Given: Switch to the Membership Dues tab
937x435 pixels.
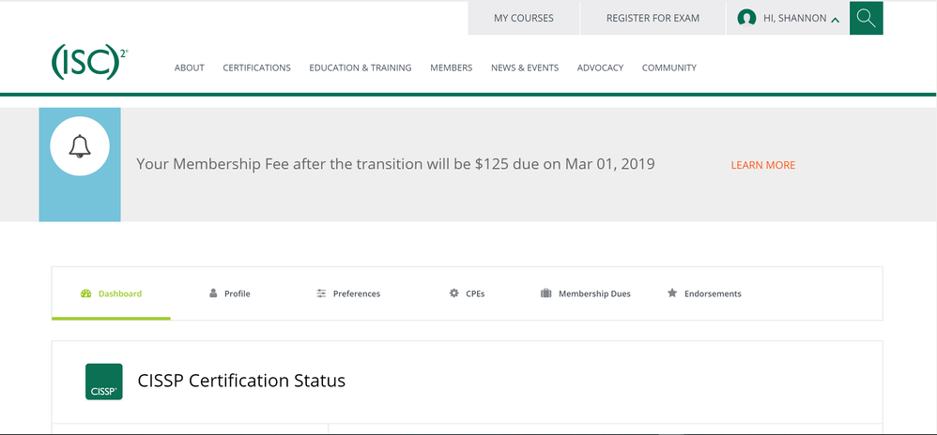Looking at the screenshot, I should [x=594, y=293].
